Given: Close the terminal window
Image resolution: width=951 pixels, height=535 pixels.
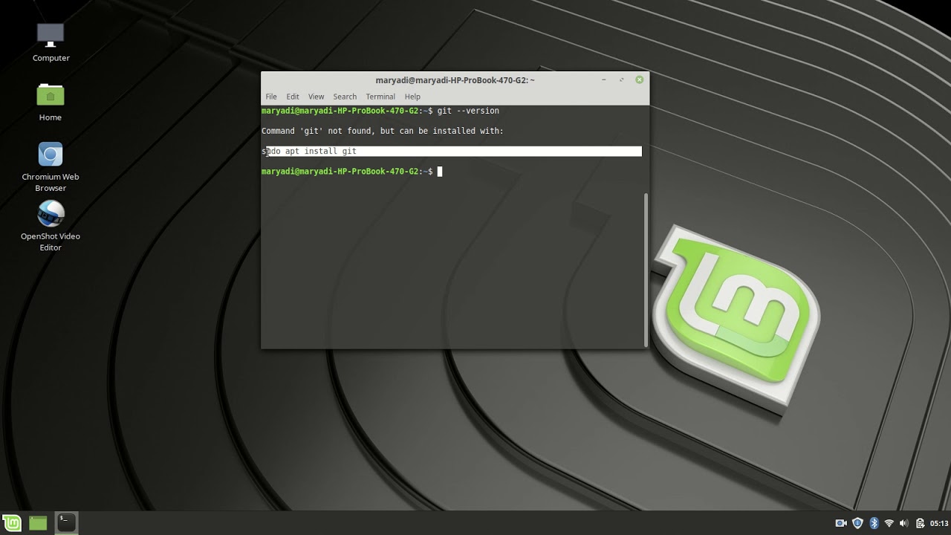Looking at the screenshot, I should pyautogui.click(x=639, y=80).
